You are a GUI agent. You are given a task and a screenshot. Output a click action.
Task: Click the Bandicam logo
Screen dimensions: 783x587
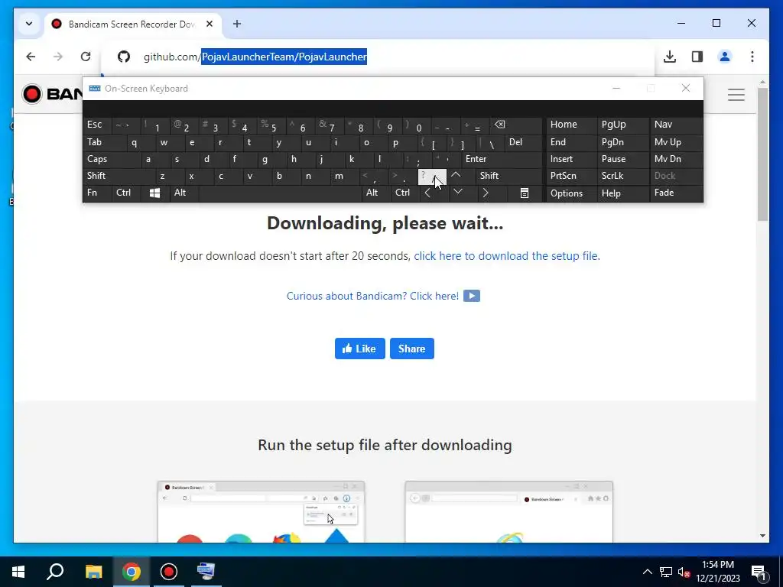[53, 94]
